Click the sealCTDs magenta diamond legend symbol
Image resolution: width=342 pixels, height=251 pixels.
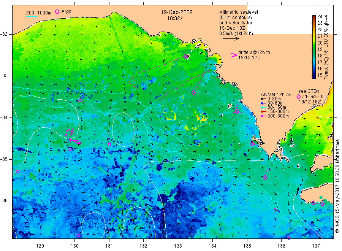coord(299,97)
